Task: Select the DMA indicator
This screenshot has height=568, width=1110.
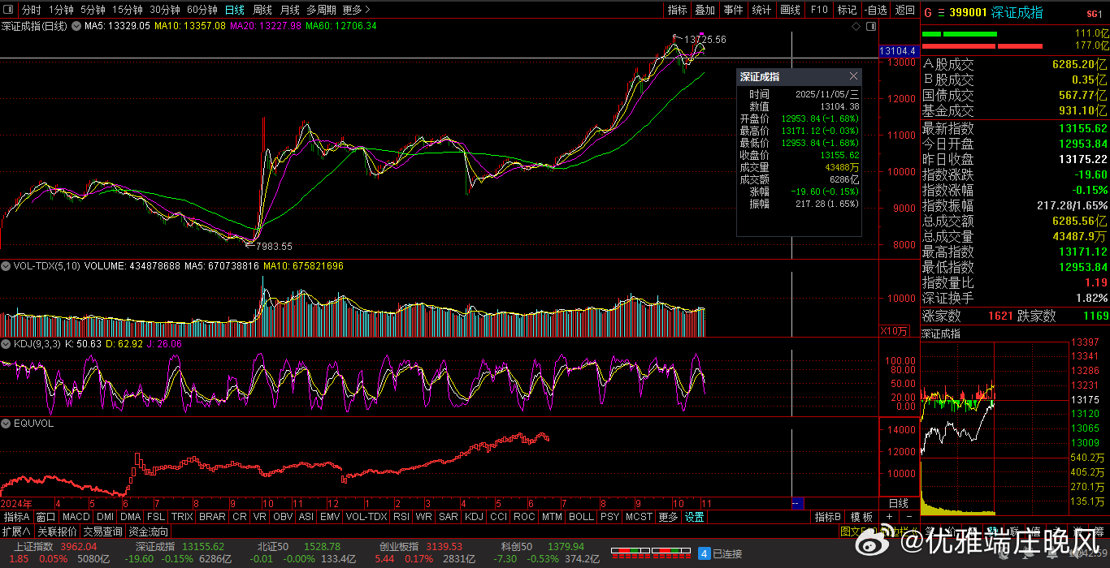Action: [131, 517]
